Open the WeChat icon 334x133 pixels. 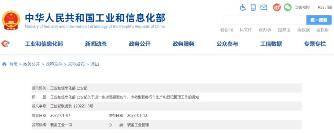288,7
